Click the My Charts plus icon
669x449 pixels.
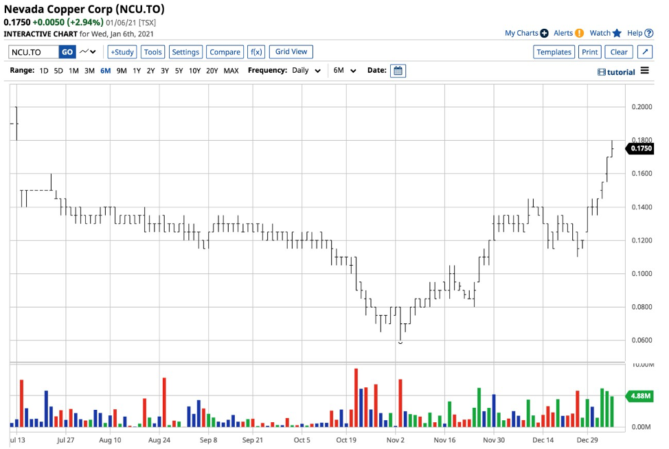(544, 33)
